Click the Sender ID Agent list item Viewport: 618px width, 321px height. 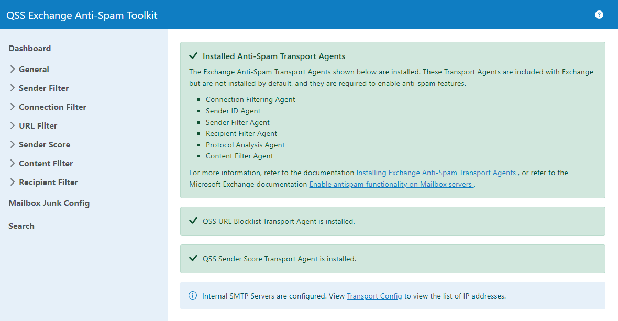(233, 111)
